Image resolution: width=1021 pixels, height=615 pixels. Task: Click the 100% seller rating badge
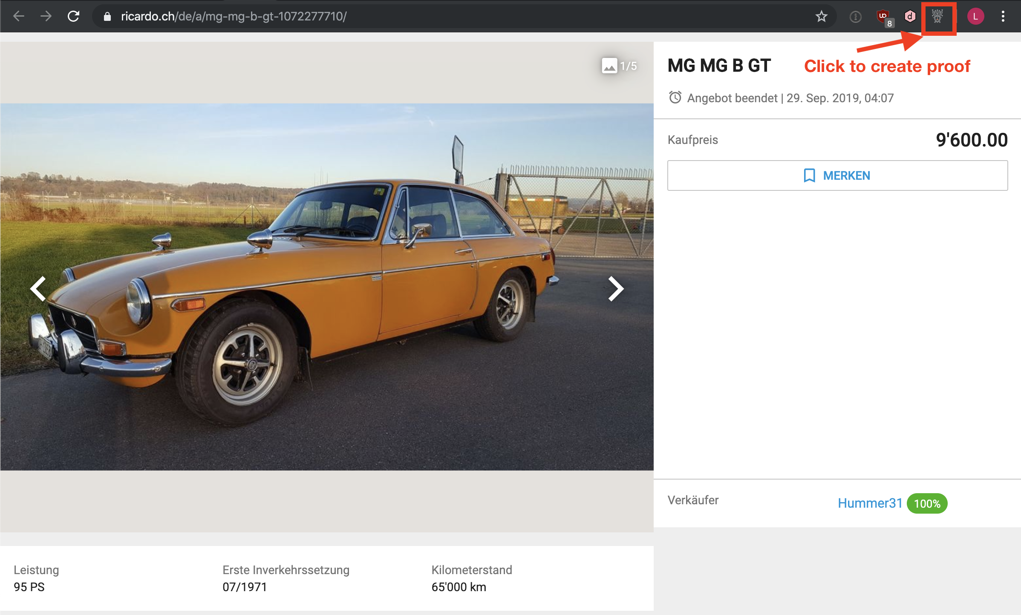927,503
